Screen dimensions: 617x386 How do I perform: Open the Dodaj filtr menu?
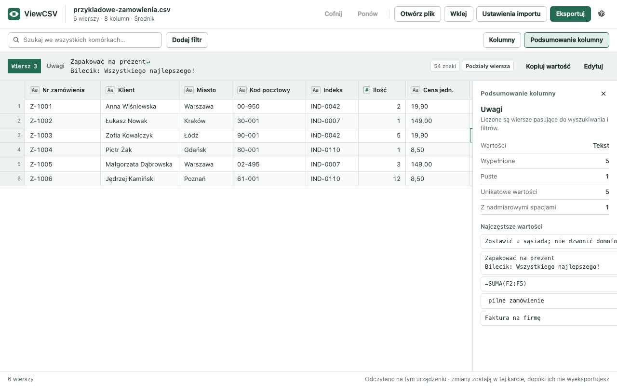(187, 40)
